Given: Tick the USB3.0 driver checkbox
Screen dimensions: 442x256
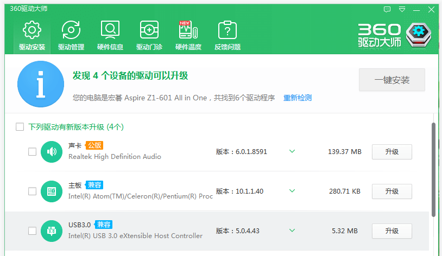Looking at the screenshot, I should click(x=33, y=231).
